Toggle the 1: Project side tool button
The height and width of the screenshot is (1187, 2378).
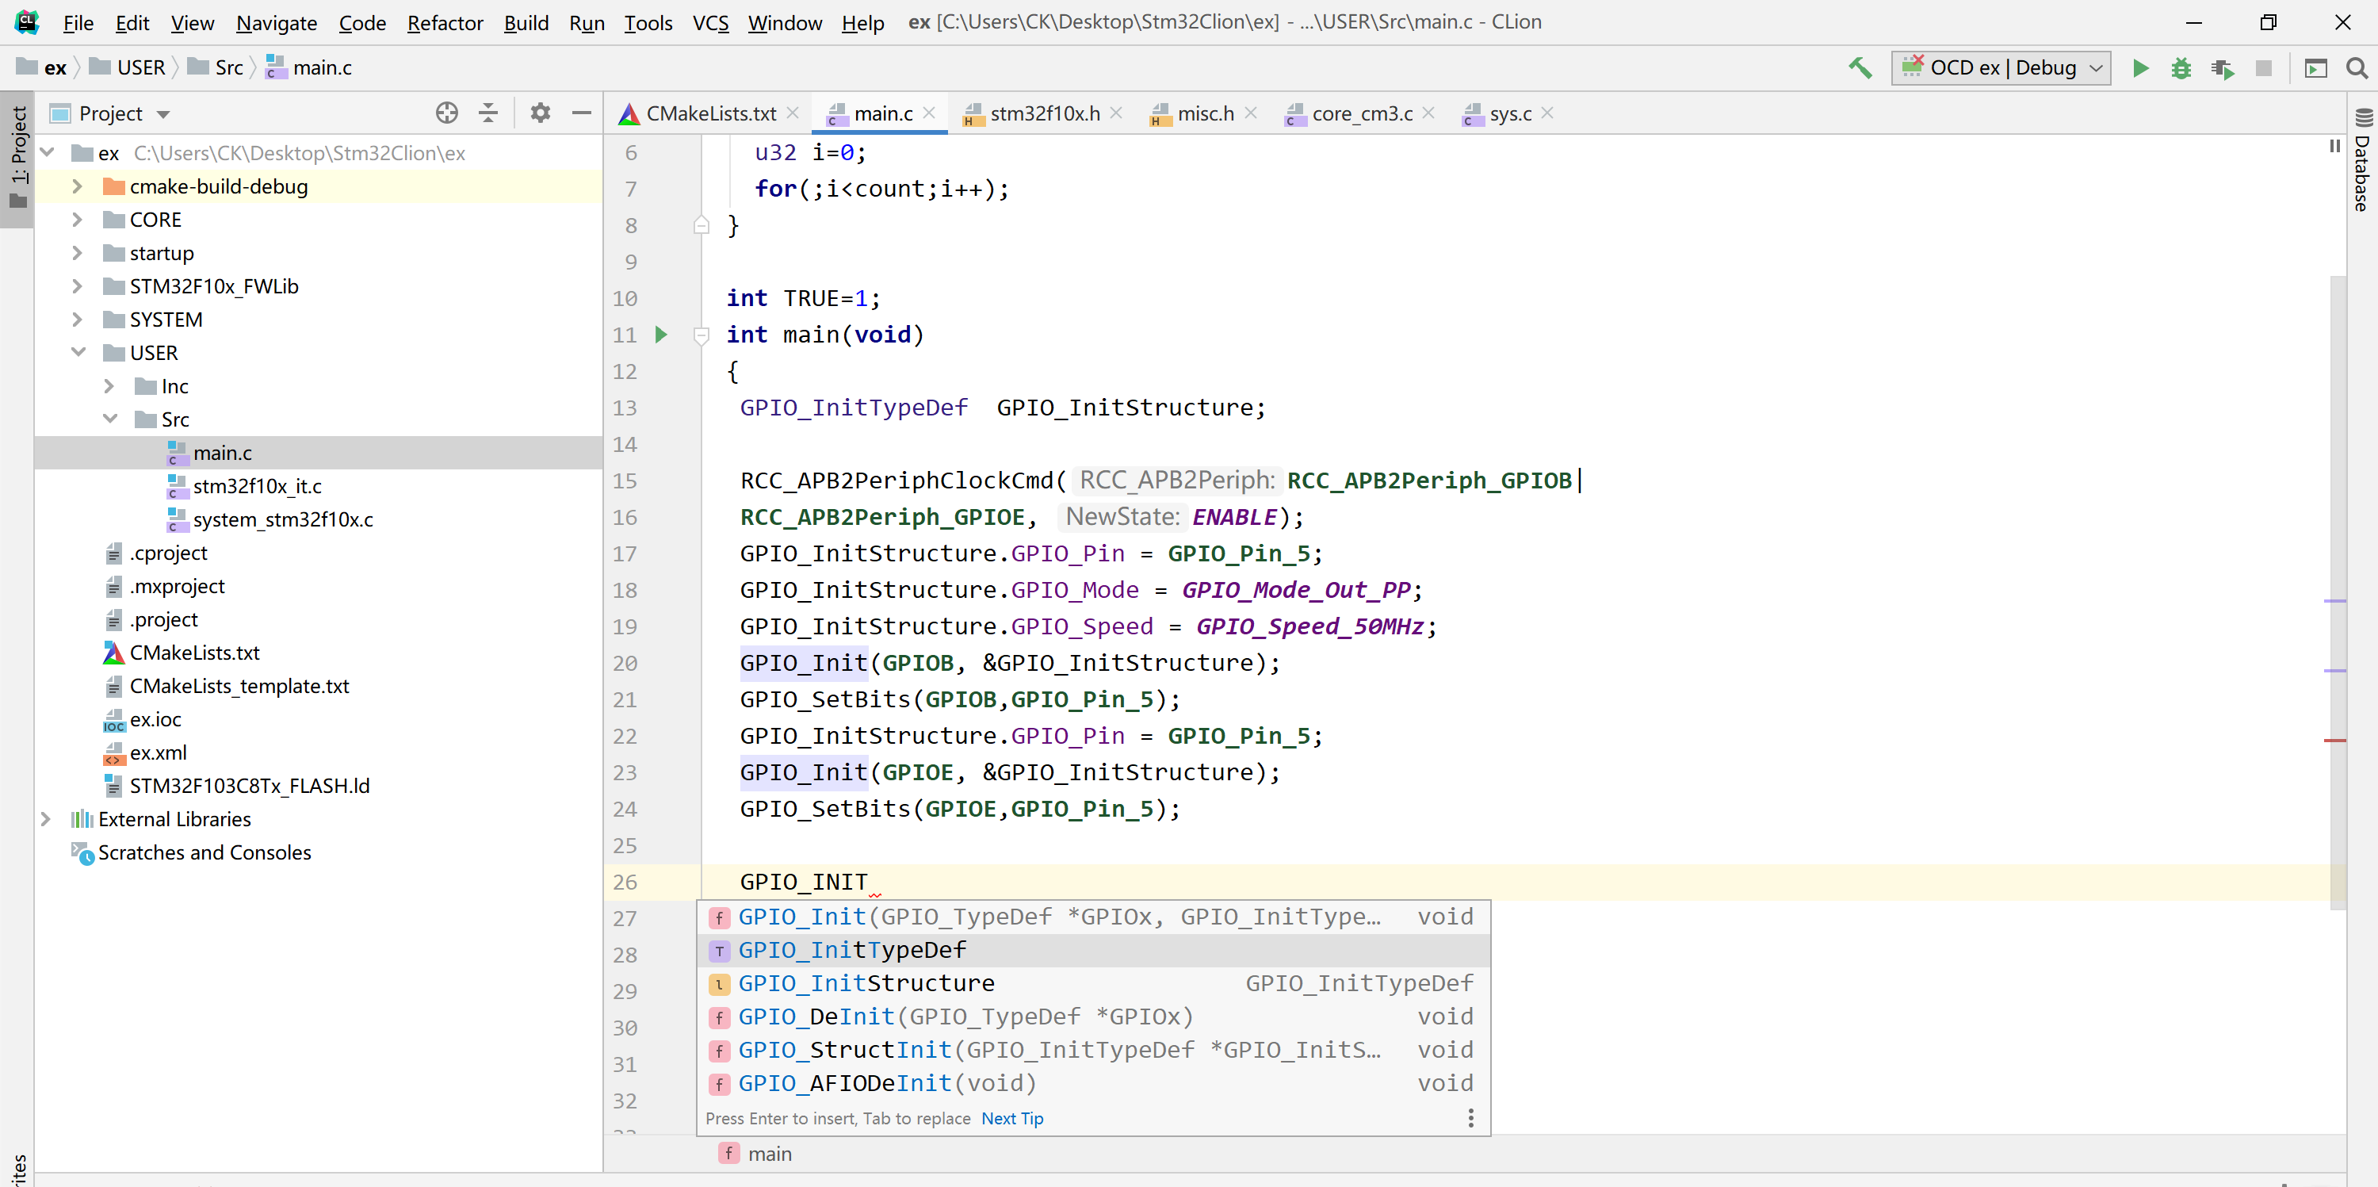click(x=17, y=159)
